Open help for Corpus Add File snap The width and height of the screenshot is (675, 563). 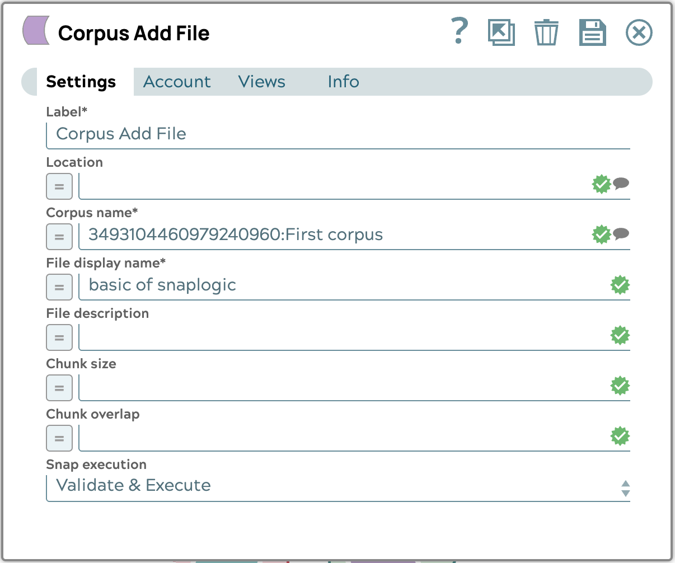click(459, 32)
